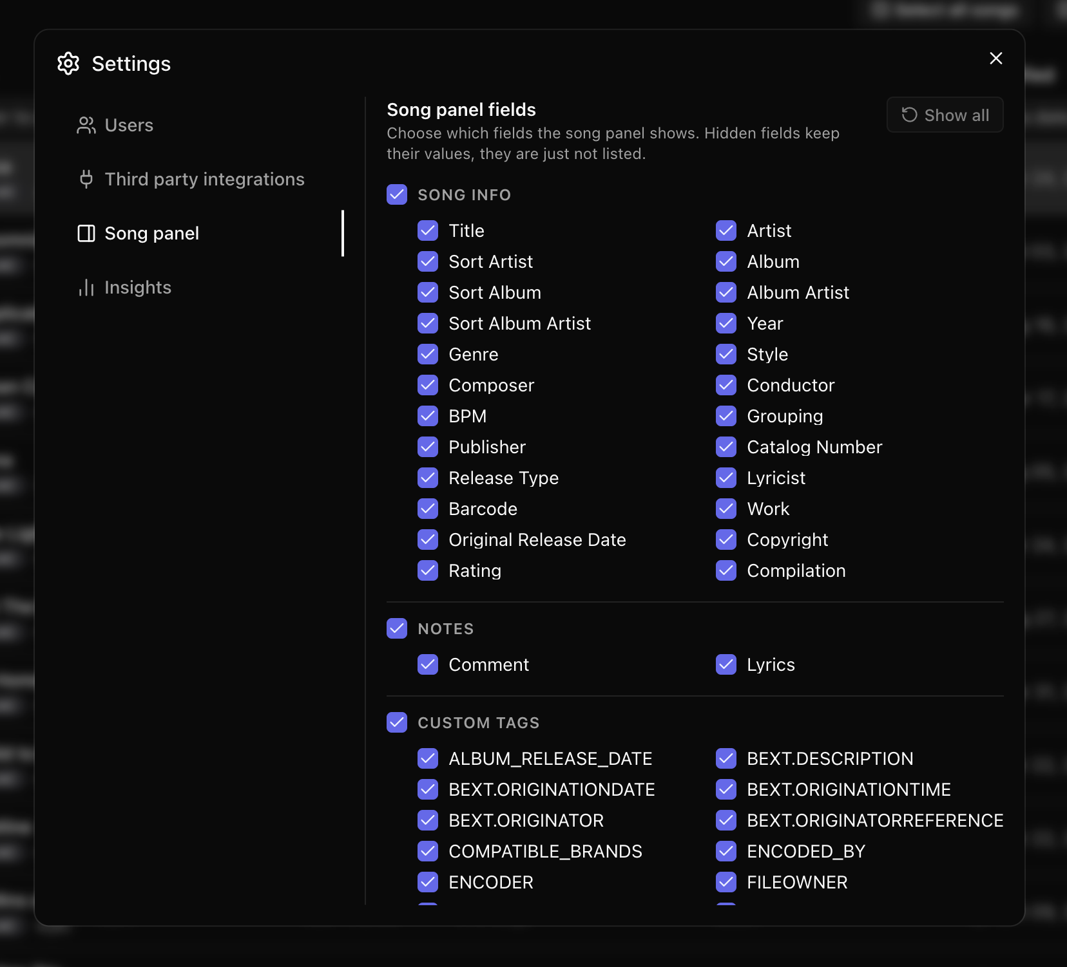
Task: Click the Settings gear icon
Action: (68, 64)
